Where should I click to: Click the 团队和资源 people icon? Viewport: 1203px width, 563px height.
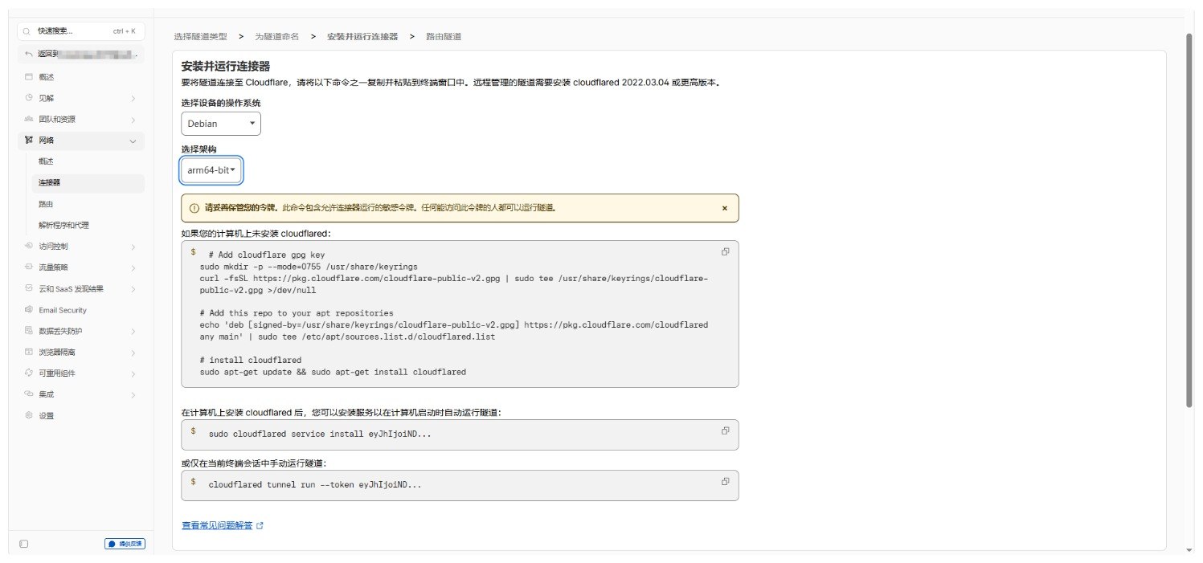coord(29,119)
